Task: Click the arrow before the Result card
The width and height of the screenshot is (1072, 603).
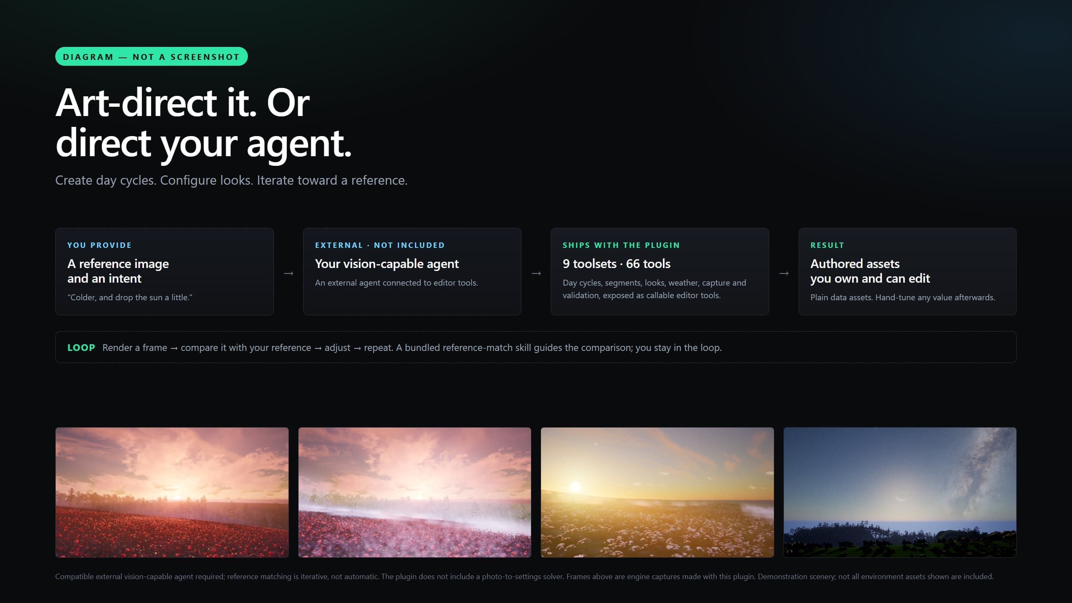Action: point(784,273)
